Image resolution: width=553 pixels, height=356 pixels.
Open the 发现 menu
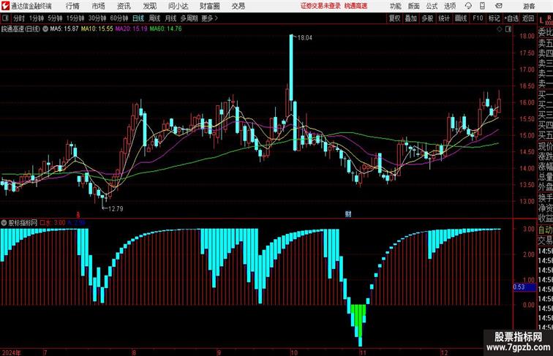point(149,6)
